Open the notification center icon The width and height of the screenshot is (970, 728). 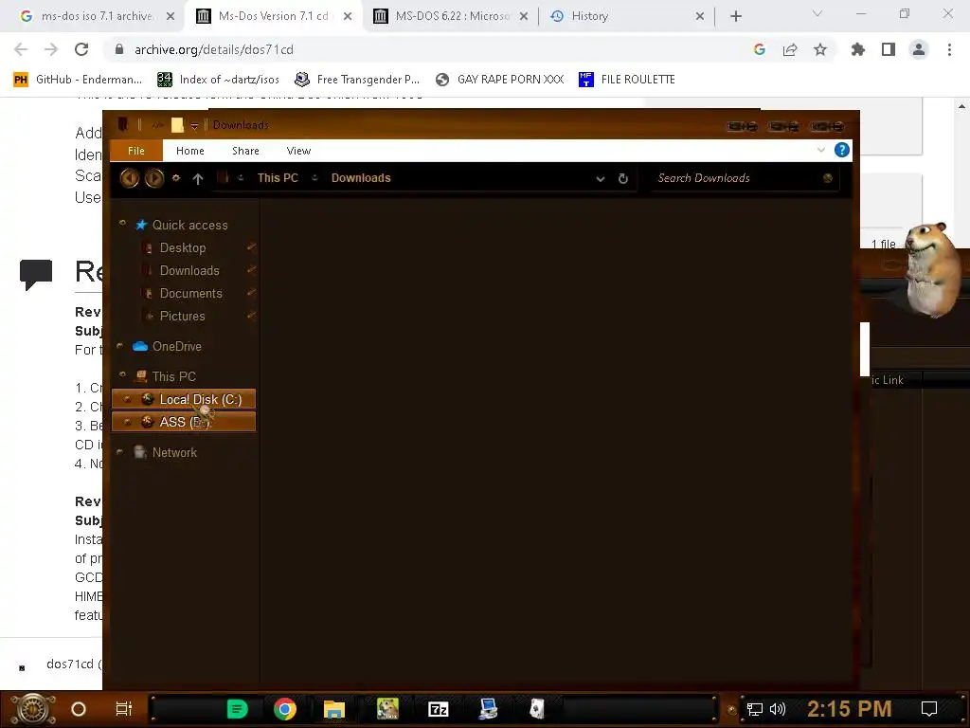[929, 709]
